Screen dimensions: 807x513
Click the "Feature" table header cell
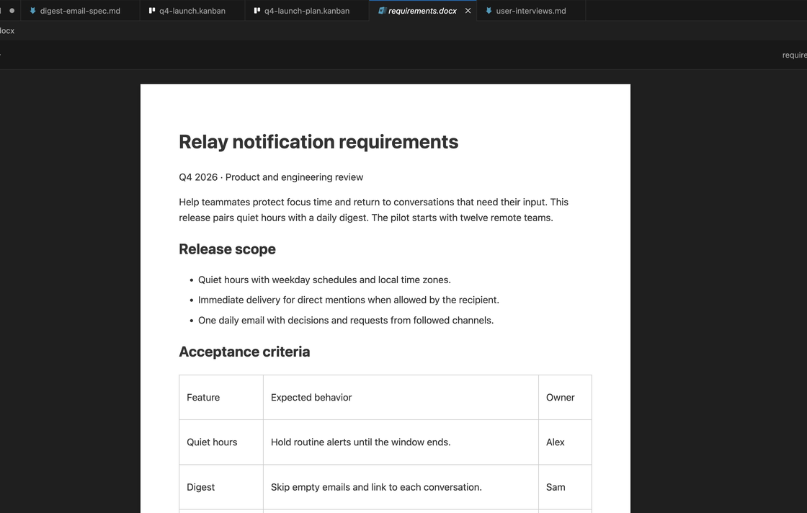(x=221, y=397)
